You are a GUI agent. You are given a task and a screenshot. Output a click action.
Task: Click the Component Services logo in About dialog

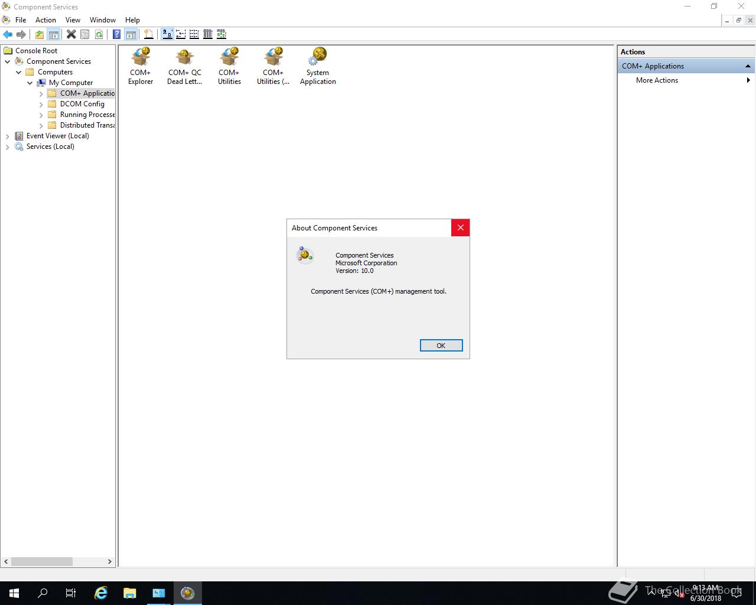[x=305, y=255]
